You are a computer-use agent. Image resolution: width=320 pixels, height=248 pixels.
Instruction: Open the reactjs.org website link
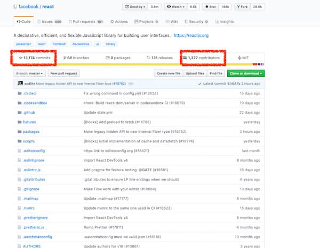191,35
